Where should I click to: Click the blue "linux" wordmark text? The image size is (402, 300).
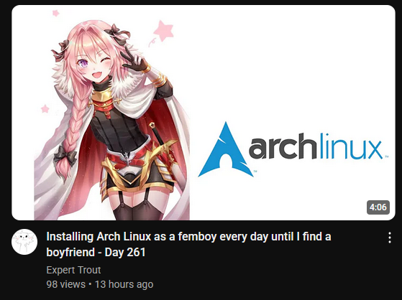pos(351,146)
